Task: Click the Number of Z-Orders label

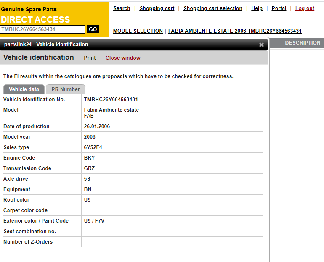Action: coord(28,242)
